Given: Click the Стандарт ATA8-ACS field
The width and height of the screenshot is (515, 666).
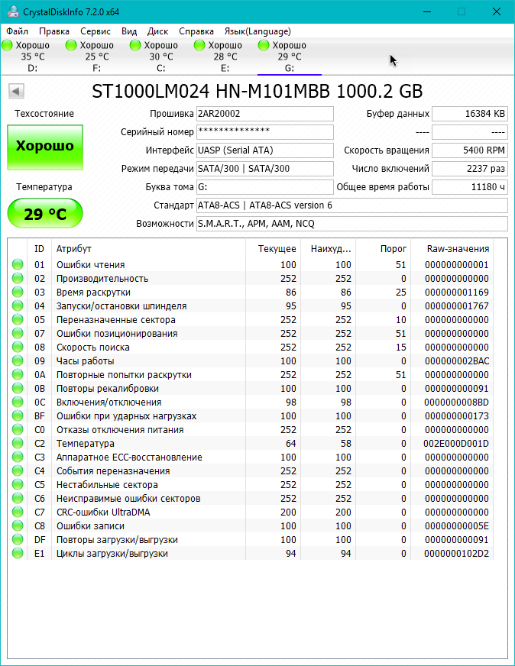Looking at the screenshot, I should [x=351, y=205].
